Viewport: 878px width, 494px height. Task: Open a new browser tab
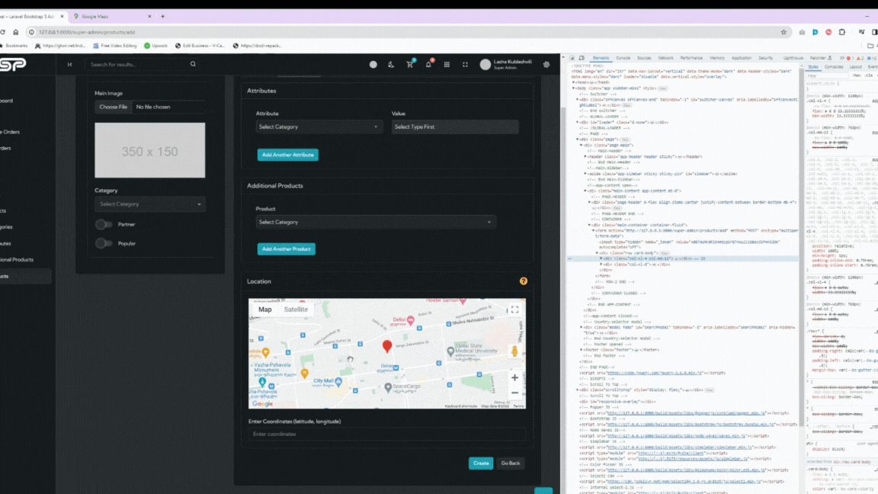click(163, 16)
